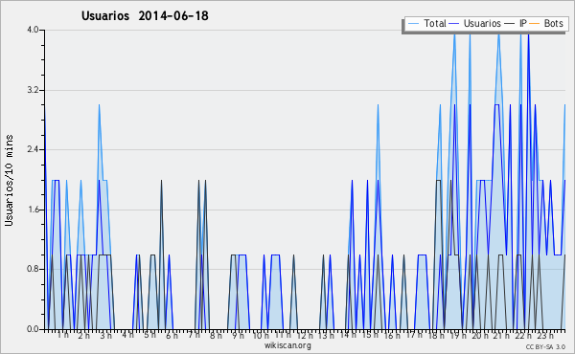
Task: Click the wikiscan.org caption
Action: (x=287, y=345)
